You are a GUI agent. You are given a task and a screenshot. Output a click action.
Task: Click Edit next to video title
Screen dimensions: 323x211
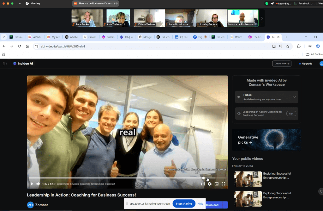291,114
